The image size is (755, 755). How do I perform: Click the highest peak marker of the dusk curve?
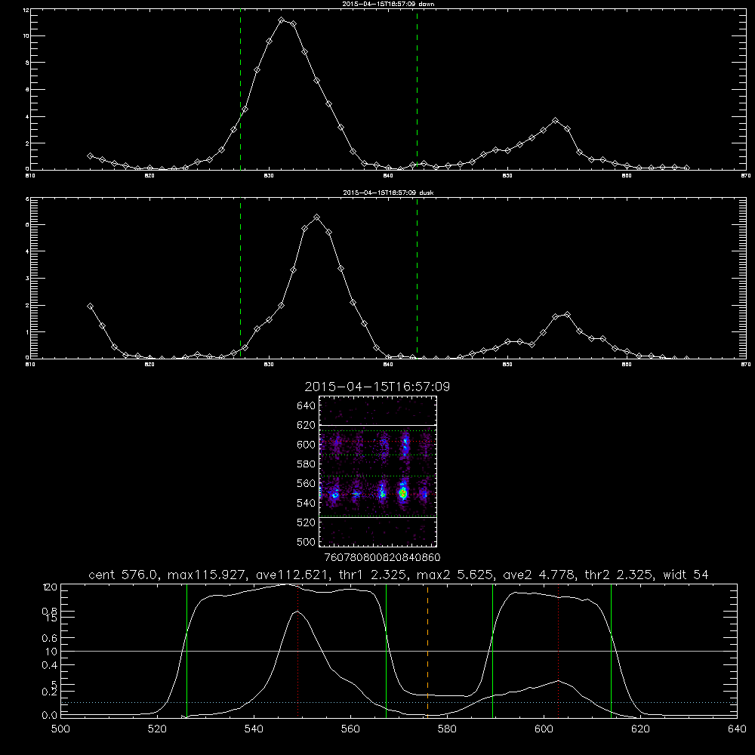click(x=316, y=217)
